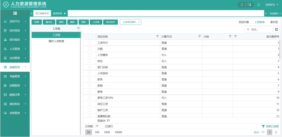Click the user profile icon
Screen dimensions: 282x137
click(x=258, y=5)
